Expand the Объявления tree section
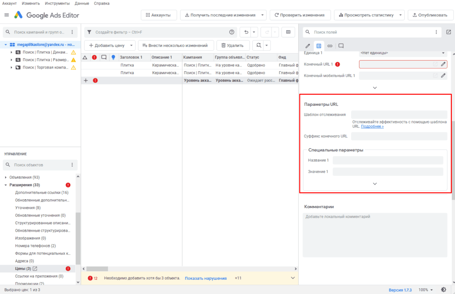Screen dimensions: 455x294 (x=5, y=177)
